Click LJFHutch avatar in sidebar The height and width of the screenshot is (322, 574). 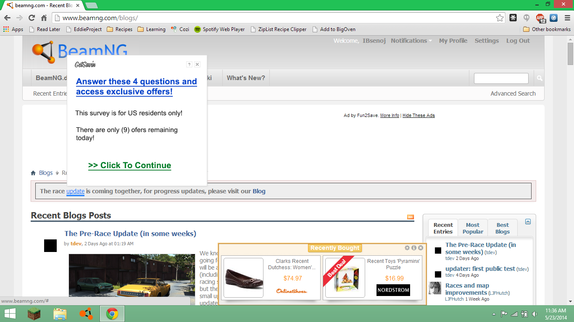pyautogui.click(x=435, y=288)
